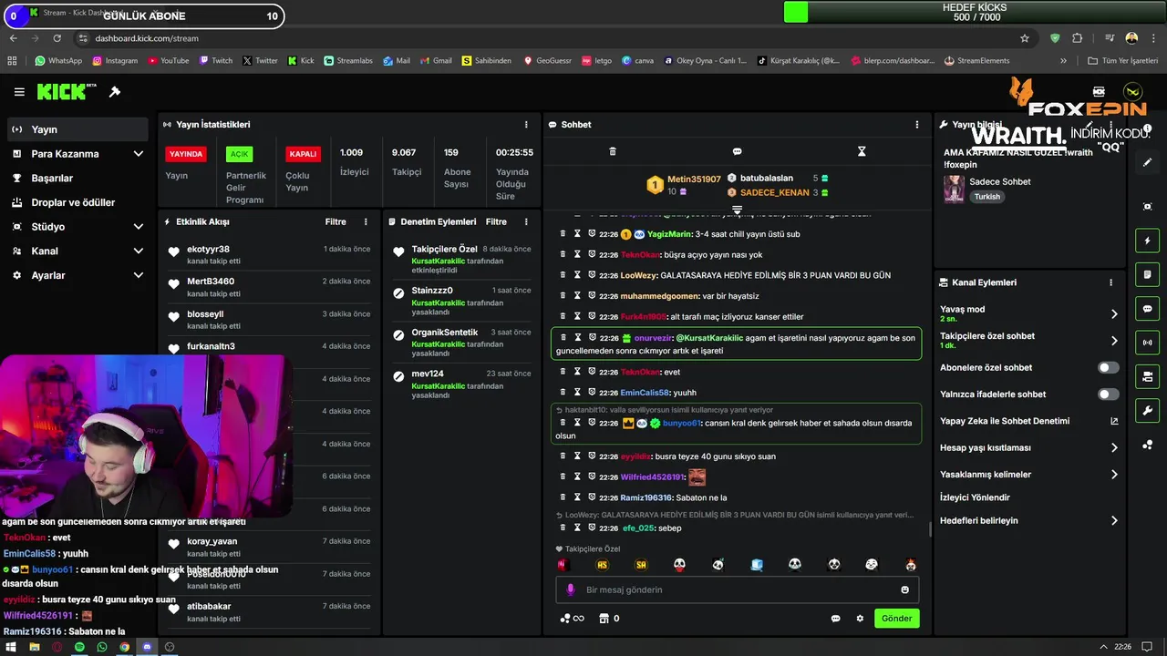Open chat settings gear next to Gönder

point(860,619)
